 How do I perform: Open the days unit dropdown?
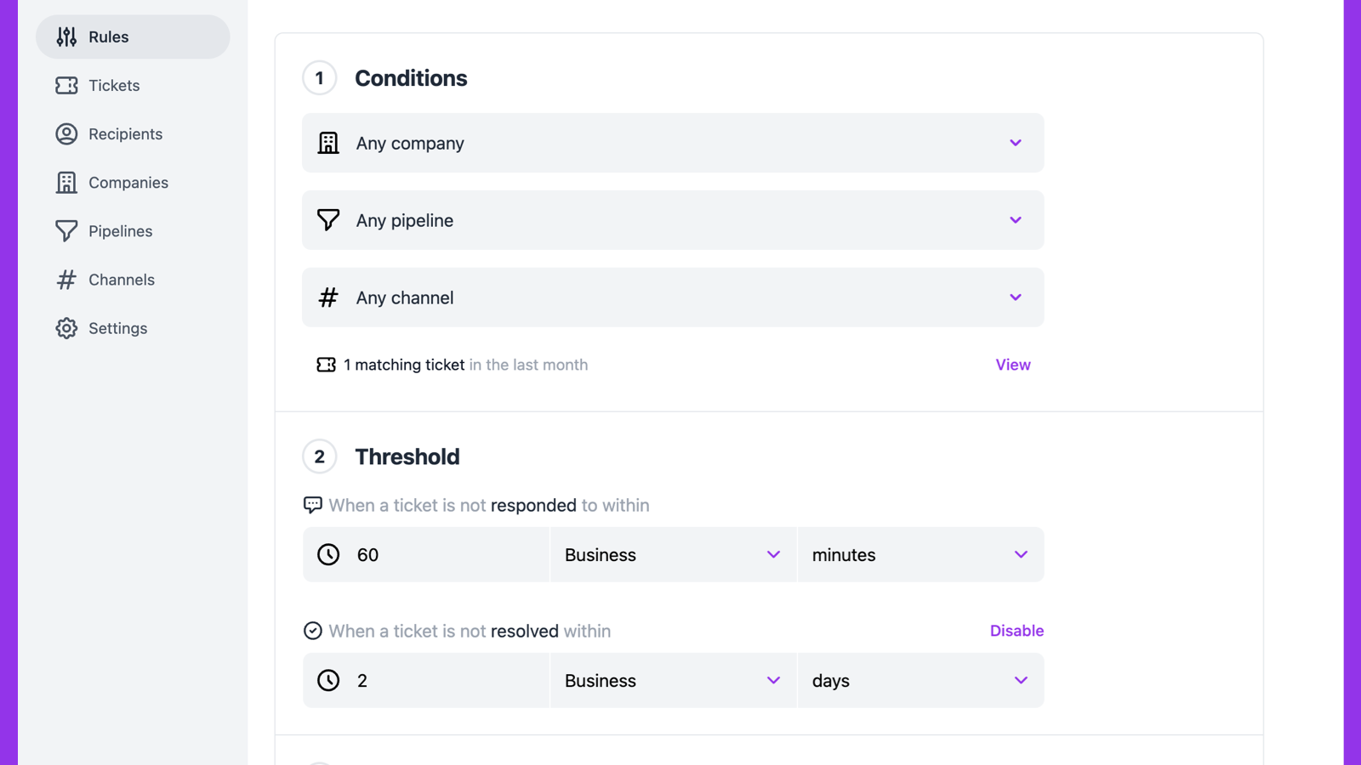click(x=920, y=681)
